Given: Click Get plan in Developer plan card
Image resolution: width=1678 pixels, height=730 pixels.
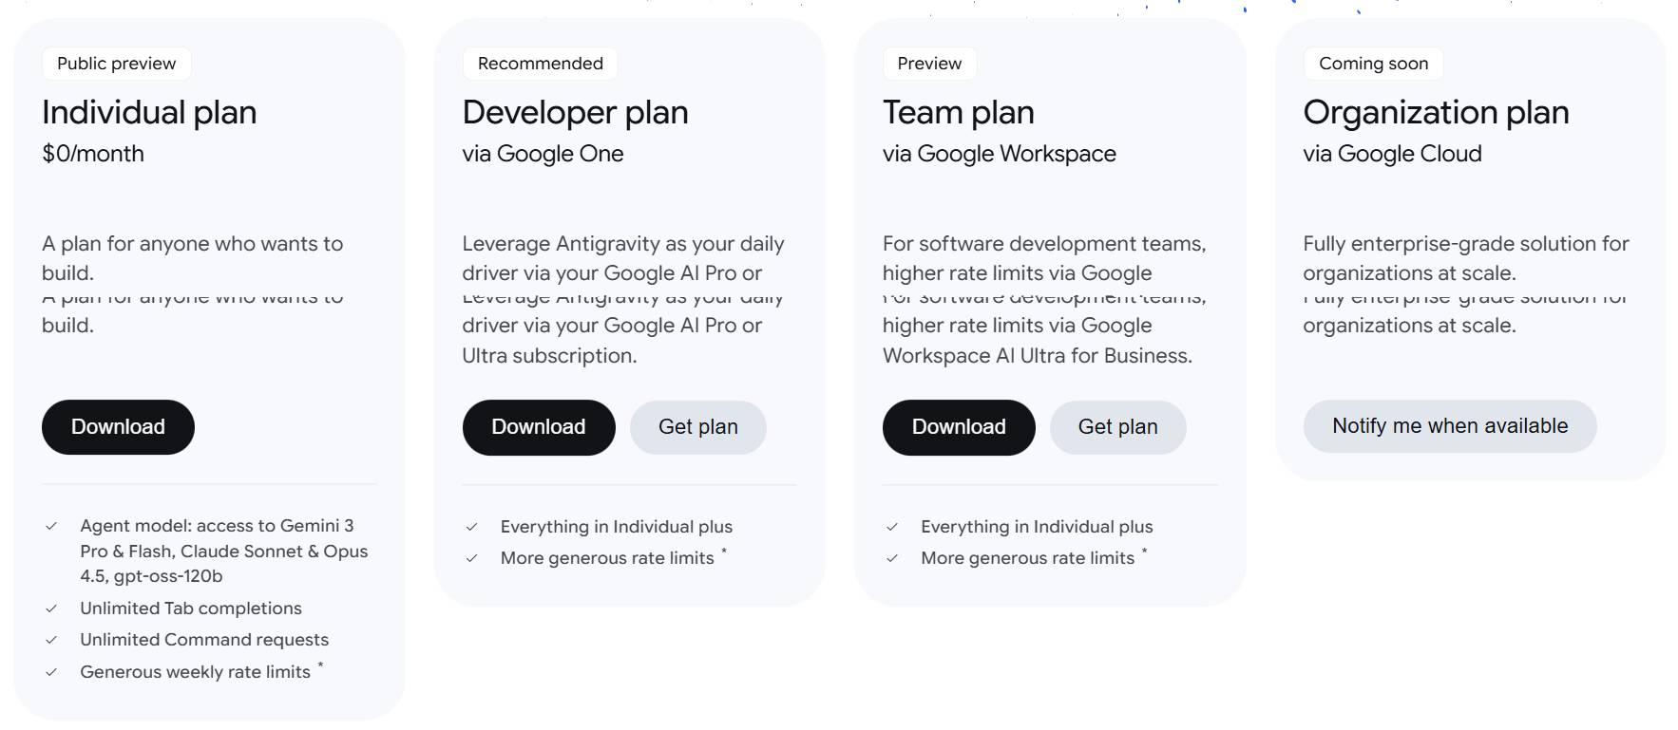Looking at the screenshot, I should pyautogui.click(x=698, y=427).
